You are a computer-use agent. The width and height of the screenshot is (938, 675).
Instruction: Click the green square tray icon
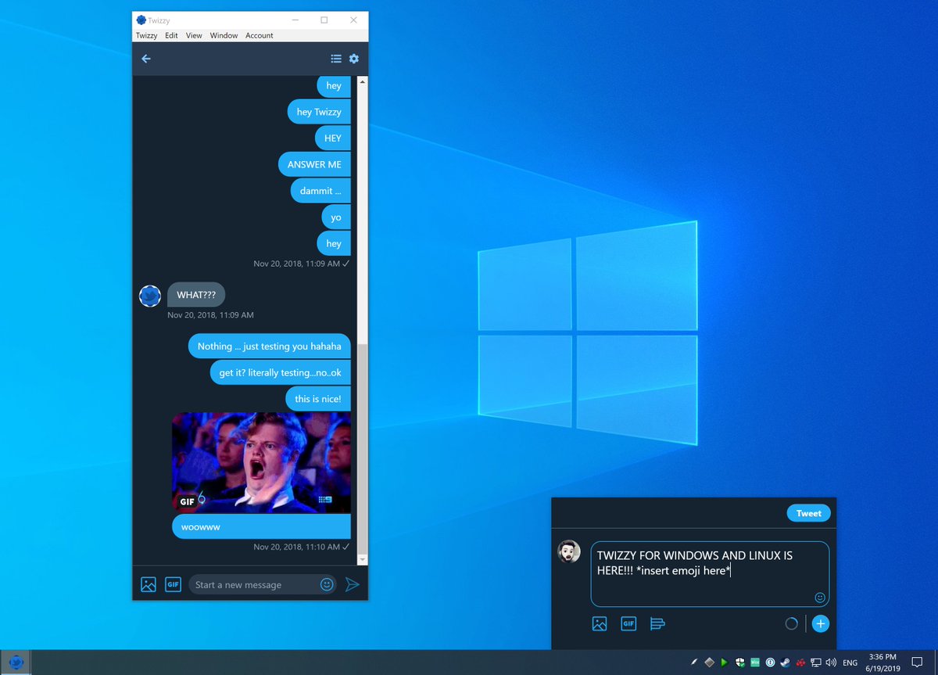click(x=755, y=662)
